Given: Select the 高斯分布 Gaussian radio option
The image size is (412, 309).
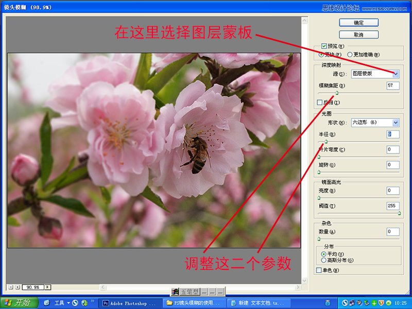Looking at the screenshot, I should [324, 260].
